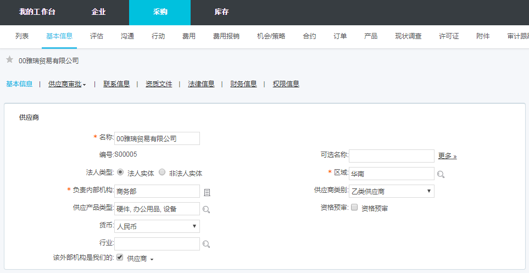Expand the arrow next to 供应商 checkbox

(152, 259)
